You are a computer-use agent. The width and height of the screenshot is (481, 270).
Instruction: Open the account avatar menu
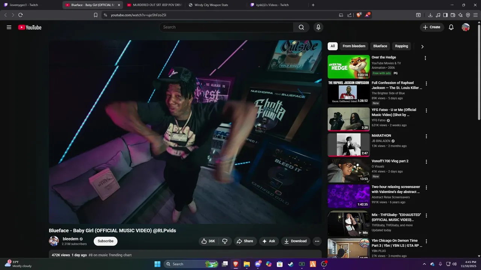click(466, 27)
